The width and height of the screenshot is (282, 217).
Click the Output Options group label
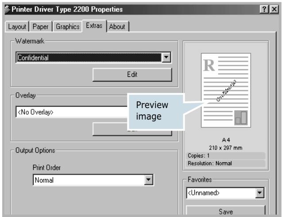(x=35, y=150)
